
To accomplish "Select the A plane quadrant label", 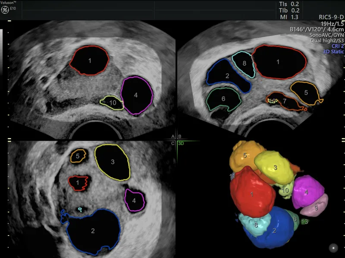I will pos(173,135).
